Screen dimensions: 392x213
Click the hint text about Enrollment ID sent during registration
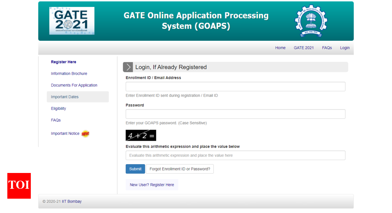coord(172,95)
